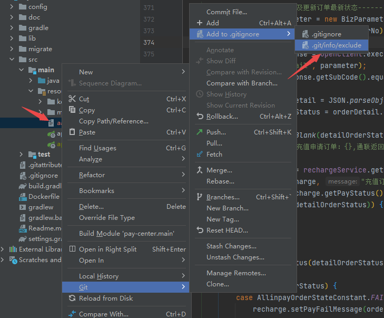Click the Readme markdown file icon
384x318 pixels.
click(x=23, y=228)
